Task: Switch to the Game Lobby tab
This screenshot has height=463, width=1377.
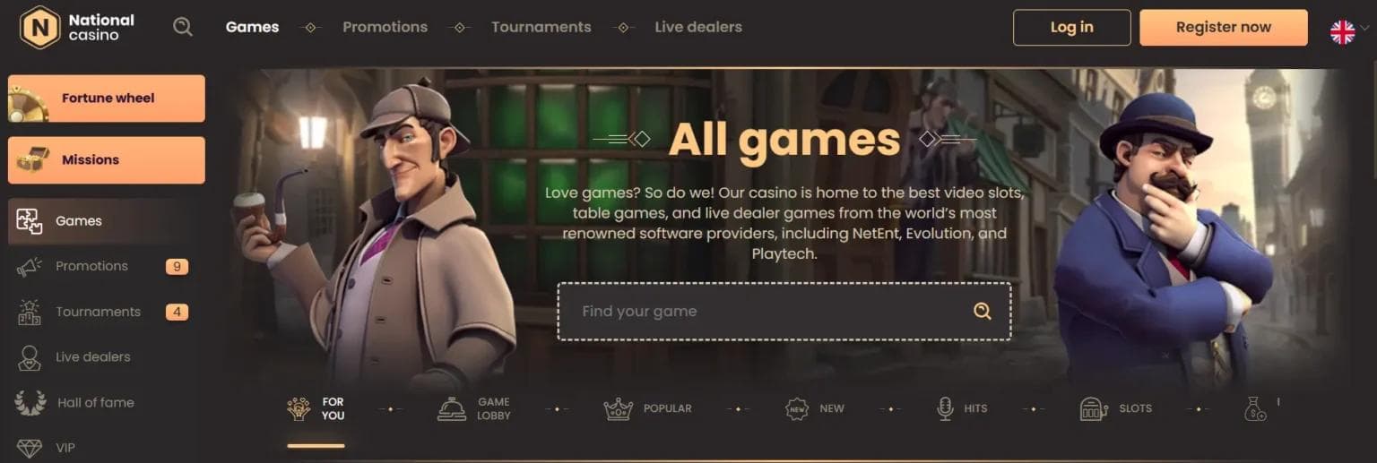Action: [x=474, y=408]
